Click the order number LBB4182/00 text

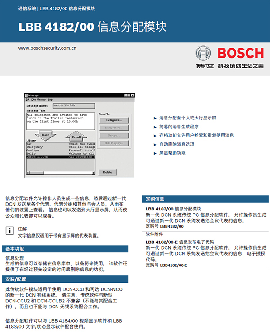click(171, 226)
